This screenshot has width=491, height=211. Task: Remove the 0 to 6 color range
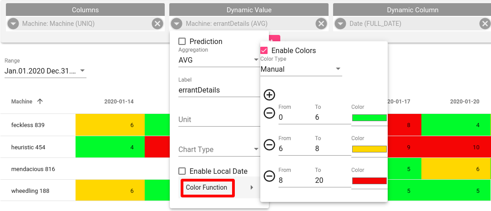(x=269, y=113)
